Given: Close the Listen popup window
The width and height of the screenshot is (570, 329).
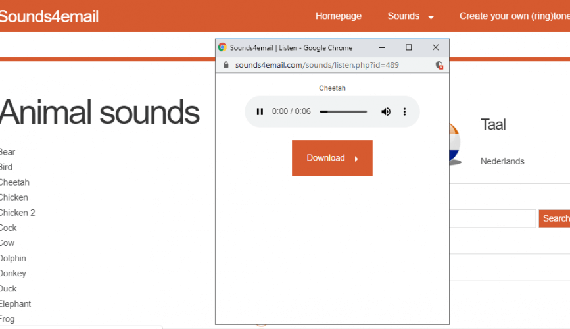Looking at the screenshot, I should (x=435, y=47).
